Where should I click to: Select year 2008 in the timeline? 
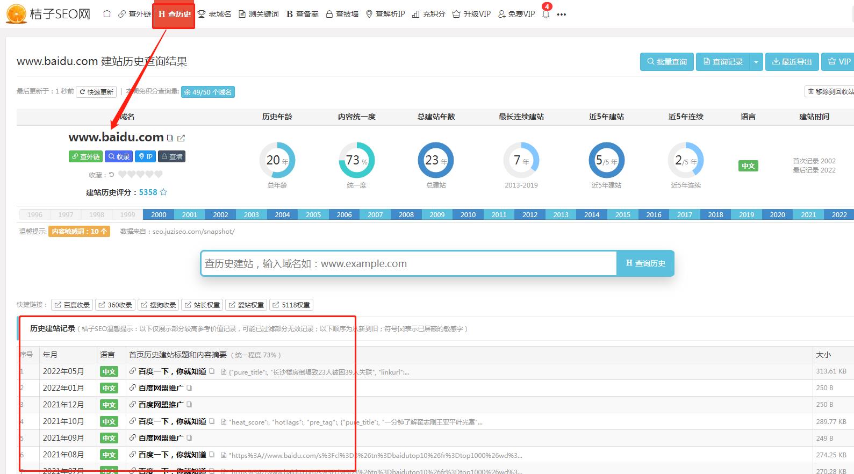tap(406, 214)
